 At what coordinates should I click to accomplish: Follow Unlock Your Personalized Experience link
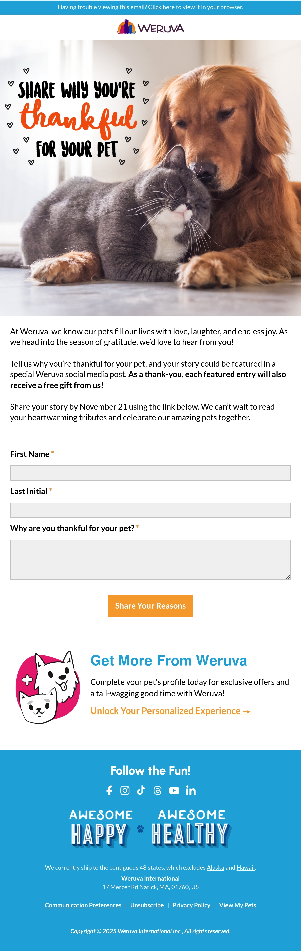170,711
